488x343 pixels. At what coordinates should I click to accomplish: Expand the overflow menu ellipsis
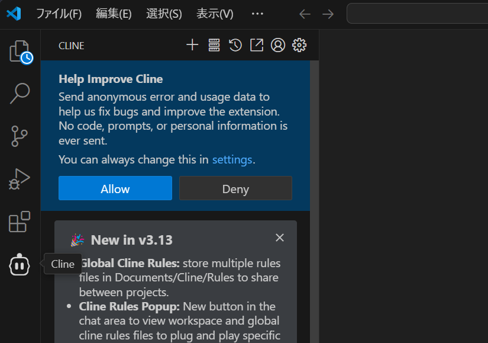[257, 14]
